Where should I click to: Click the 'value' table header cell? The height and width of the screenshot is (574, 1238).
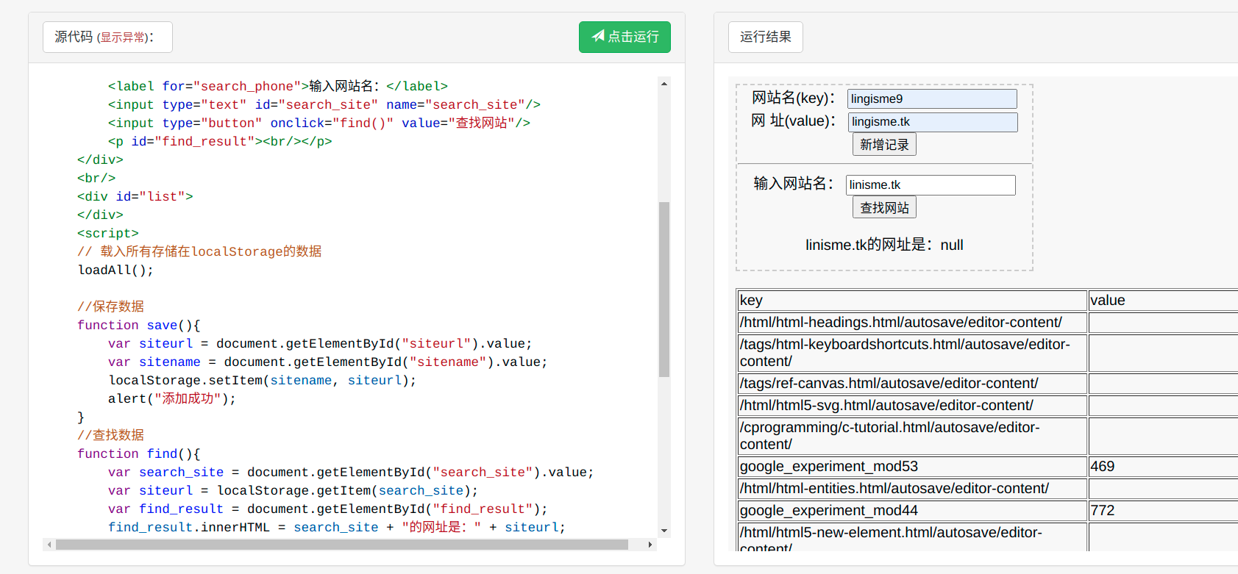point(1163,300)
